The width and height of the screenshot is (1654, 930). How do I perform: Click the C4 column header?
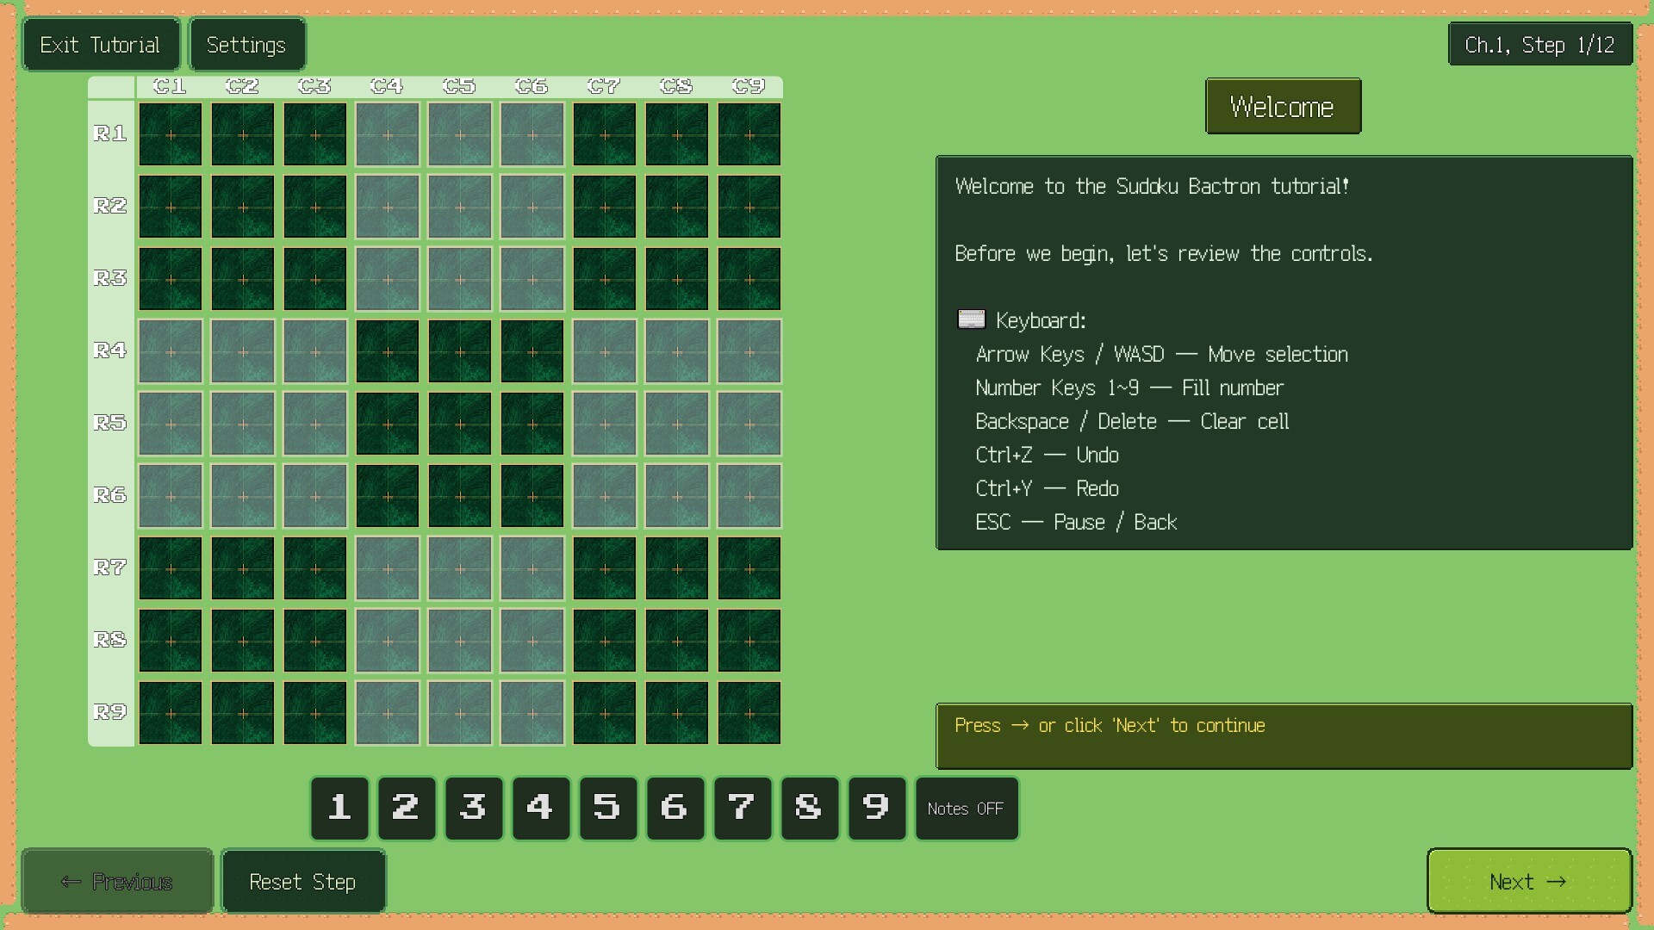point(387,86)
